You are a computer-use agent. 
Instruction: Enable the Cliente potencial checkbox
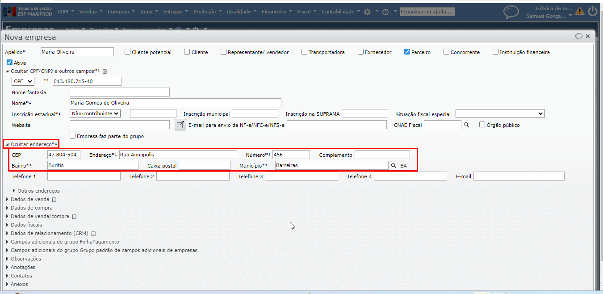pos(128,52)
